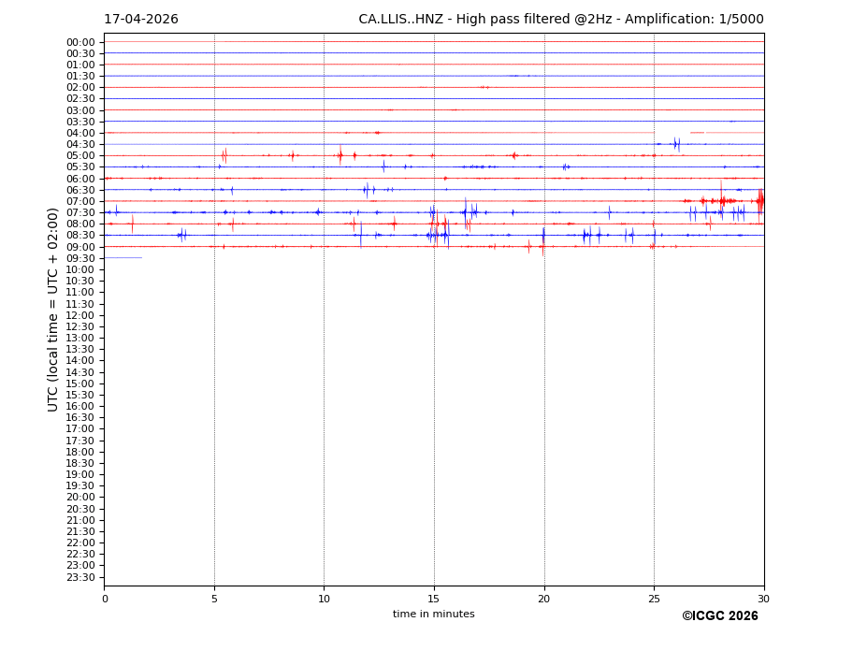
Task: Select the x-axis tick labeled 15
Action: (434, 599)
